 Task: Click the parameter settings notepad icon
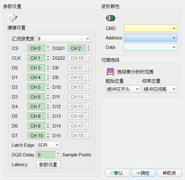pyautogui.click(x=12, y=18)
